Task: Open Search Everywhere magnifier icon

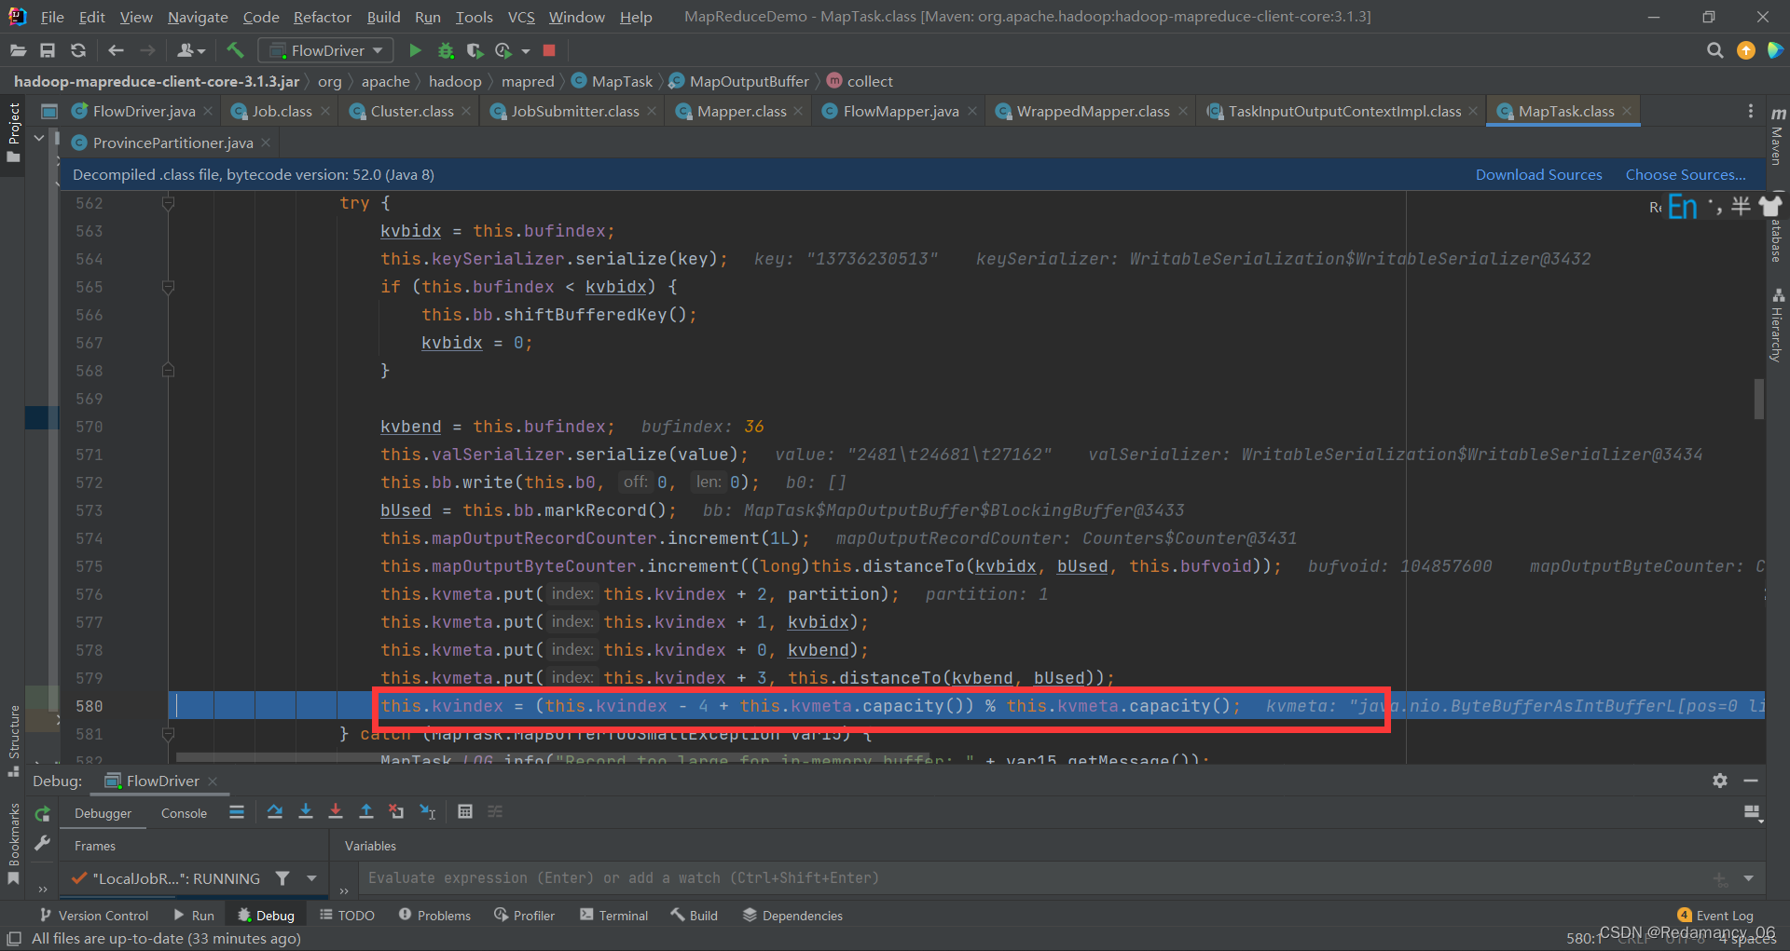Action: [x=1714, y=50]
